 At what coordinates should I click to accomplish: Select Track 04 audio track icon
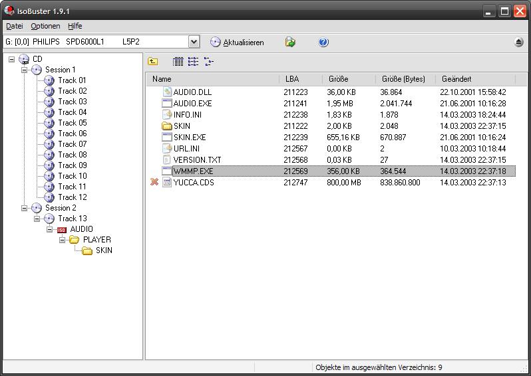[49, 112]
